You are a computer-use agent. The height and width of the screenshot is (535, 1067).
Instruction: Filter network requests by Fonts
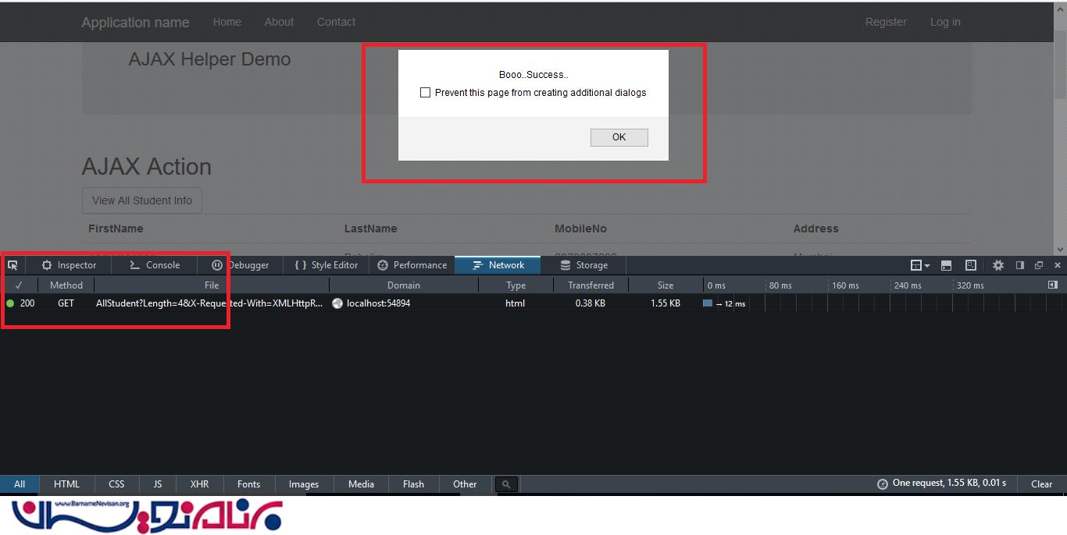(249, 484)
